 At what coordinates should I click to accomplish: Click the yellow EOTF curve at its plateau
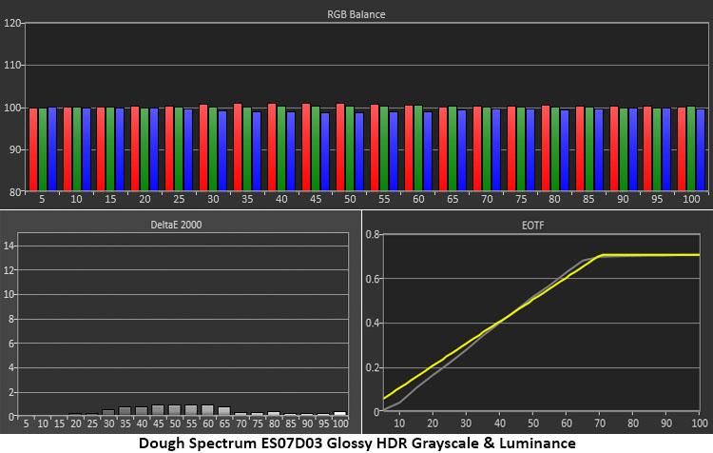650,255
